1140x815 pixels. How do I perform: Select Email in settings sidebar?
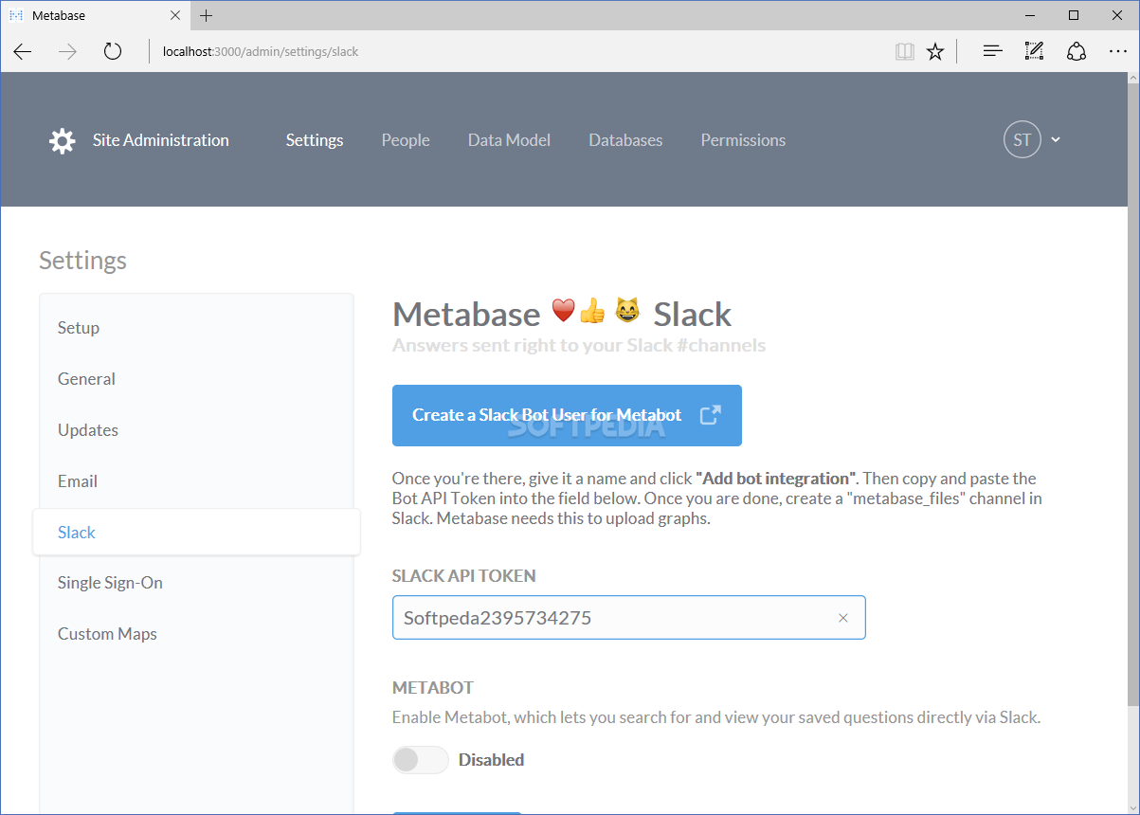[78, 481]
